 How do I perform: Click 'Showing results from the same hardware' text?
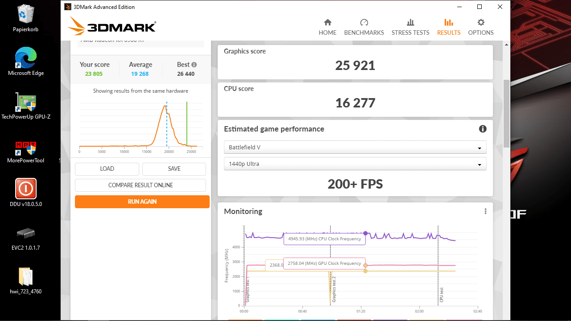(x=141, y=91)
